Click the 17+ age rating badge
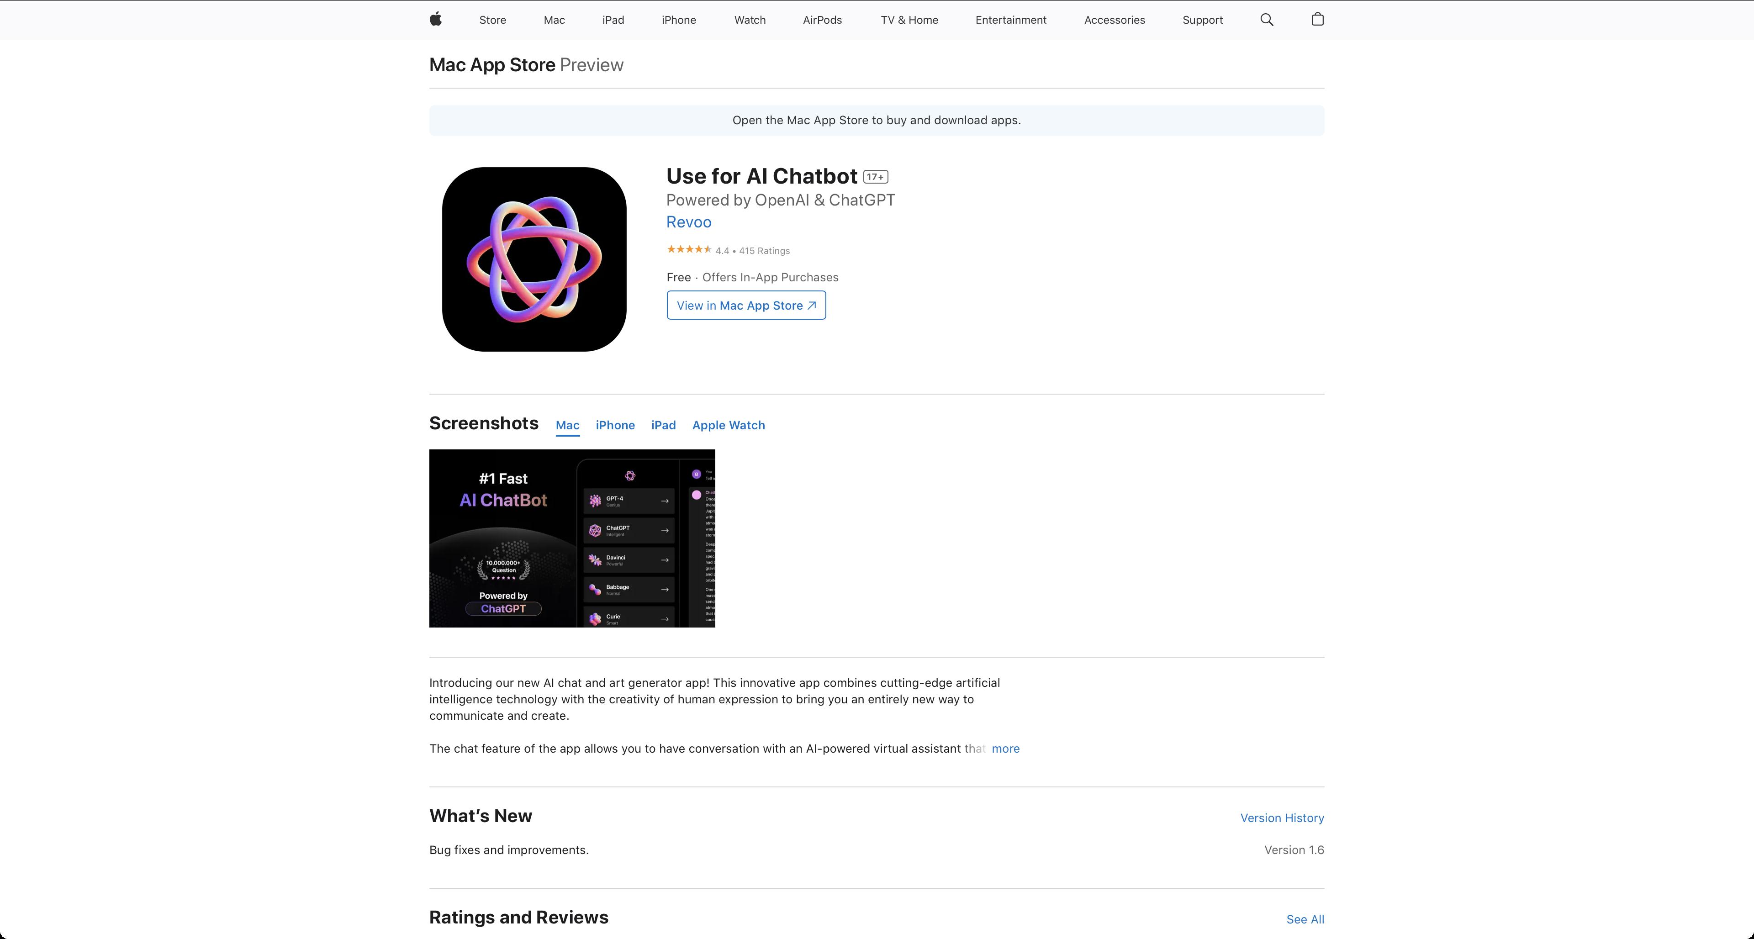The image size is (1754, 939). pyautogui.click(x=875, y=177)
